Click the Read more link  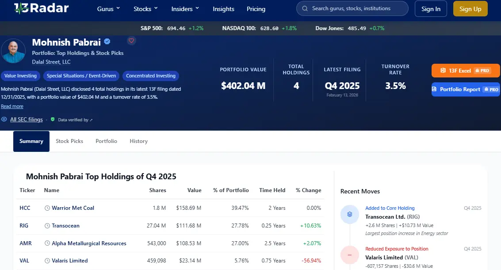pyautogui.click(x=12, y=106)
